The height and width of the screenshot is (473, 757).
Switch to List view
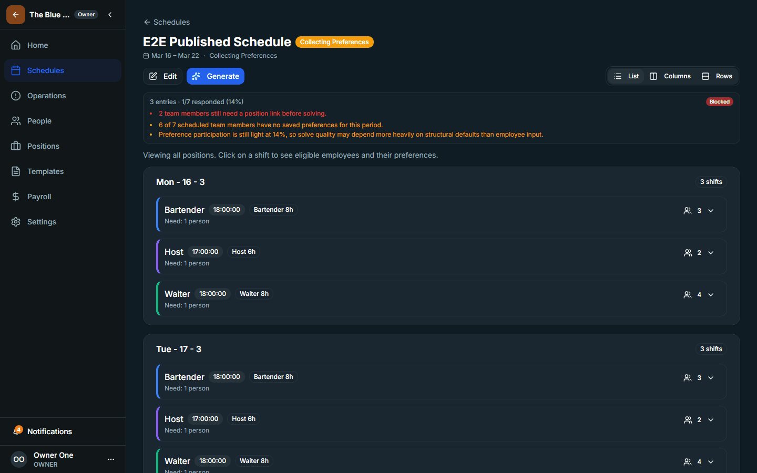point(626,76)
